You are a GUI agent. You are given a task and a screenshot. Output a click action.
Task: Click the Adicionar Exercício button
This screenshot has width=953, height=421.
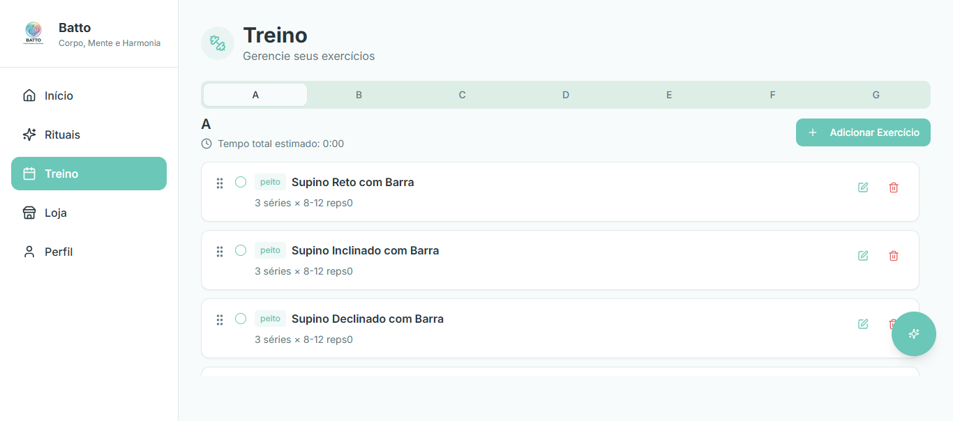click(863, 132)
